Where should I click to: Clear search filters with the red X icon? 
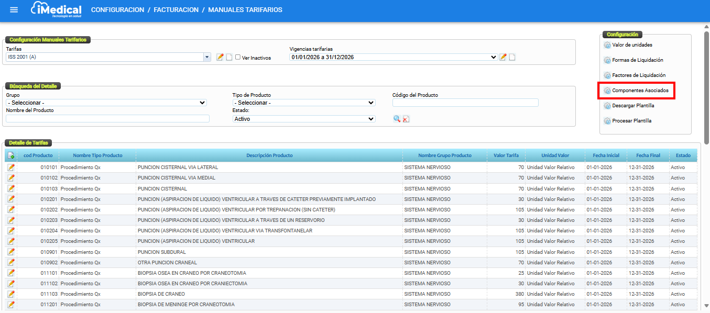pyautogui.click(x=406, y=119)
